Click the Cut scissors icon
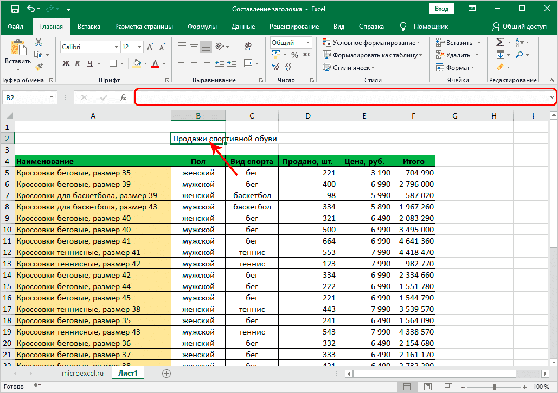The width and height of the screenshot is (558, 393). coord(39,43)
